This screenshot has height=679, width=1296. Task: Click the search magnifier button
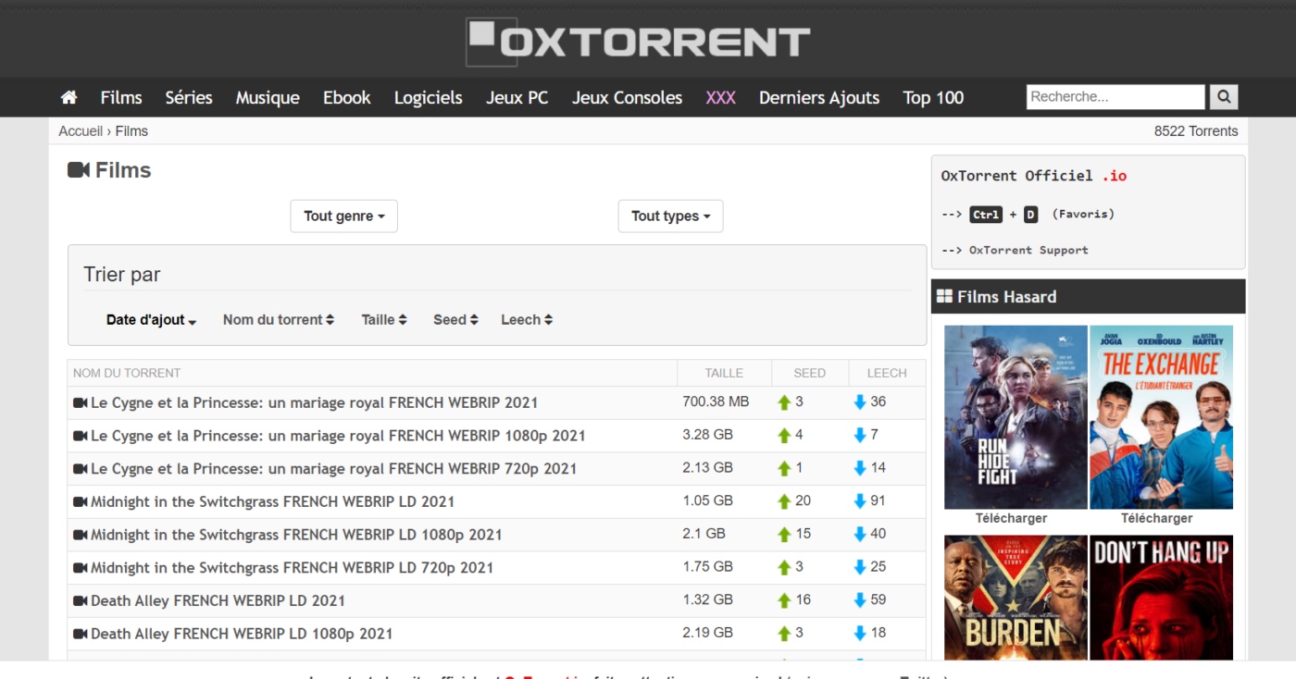1223,96
